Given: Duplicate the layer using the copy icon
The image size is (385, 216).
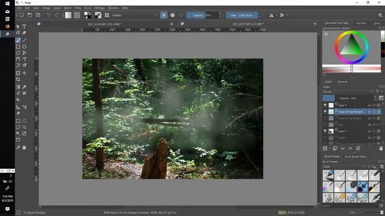Looking at the screenshot, I should (334, 148).
